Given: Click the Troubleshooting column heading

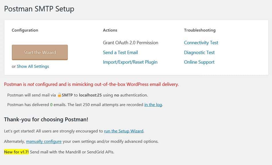Looking at the screenshot, I should (x=200, y=30).
